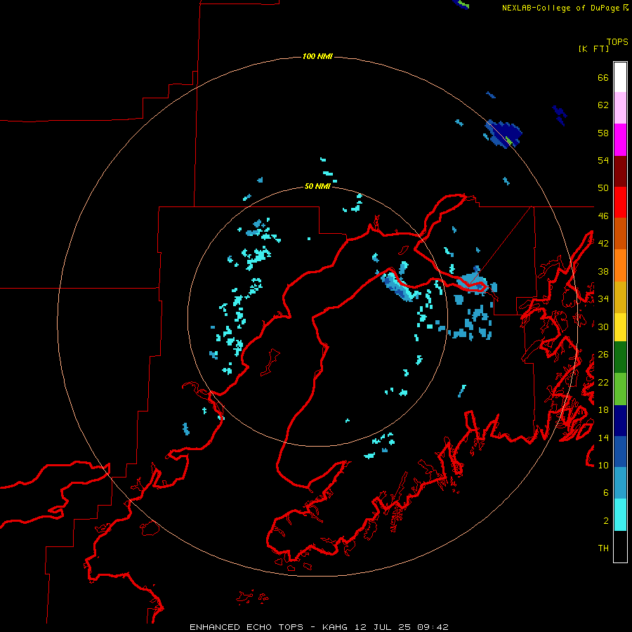Screen dimensions: 632x632
Task: Click the 18 legend value
Action: [x=603, y=410]
